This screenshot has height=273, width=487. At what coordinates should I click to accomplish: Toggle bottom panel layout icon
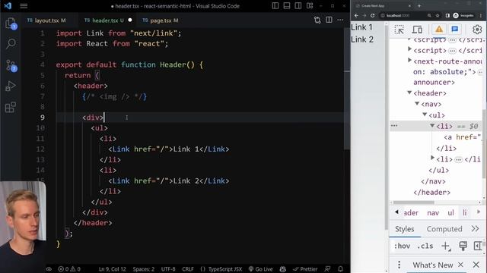tap(287, 6)
